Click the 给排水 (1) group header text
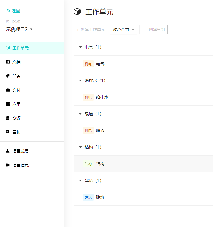Image resolution: width=213 pixels, height=227 pixels. [x=95, y=80]
